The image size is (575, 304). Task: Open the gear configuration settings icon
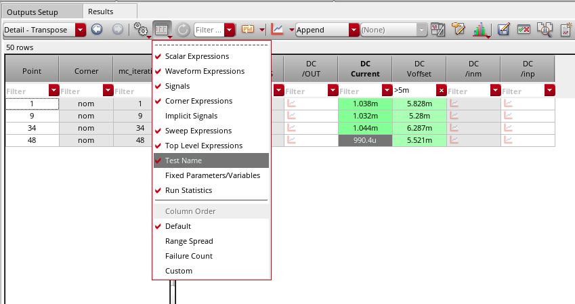[x=140, y=30]
